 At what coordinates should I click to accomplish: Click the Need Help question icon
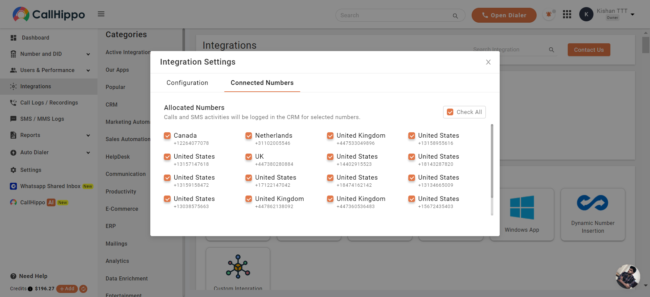coord(13,276)
